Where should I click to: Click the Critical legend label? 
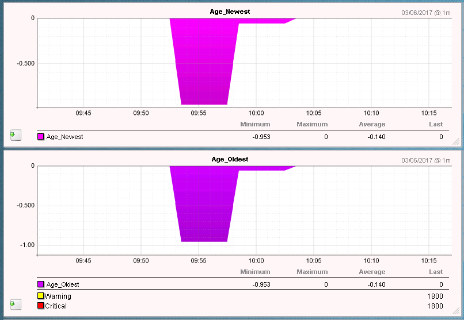coord(56,306)
